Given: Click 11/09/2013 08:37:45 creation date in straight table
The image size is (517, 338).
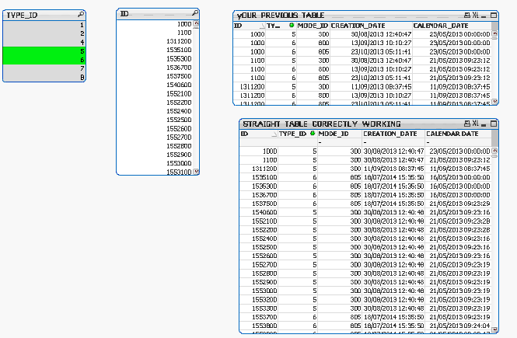Looking at the screenshot, I should (x=393, y=169).
